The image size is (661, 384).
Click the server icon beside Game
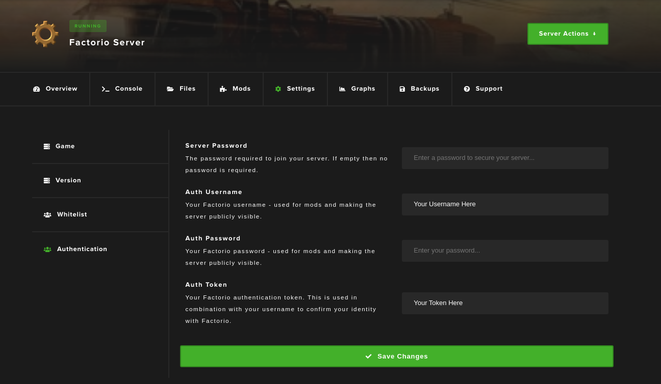[47, 146]
